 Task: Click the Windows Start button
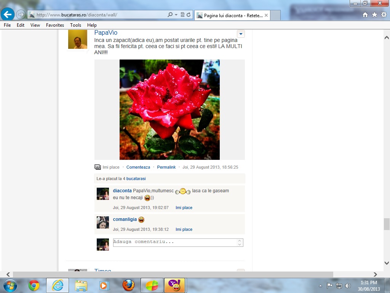[10, 285]
